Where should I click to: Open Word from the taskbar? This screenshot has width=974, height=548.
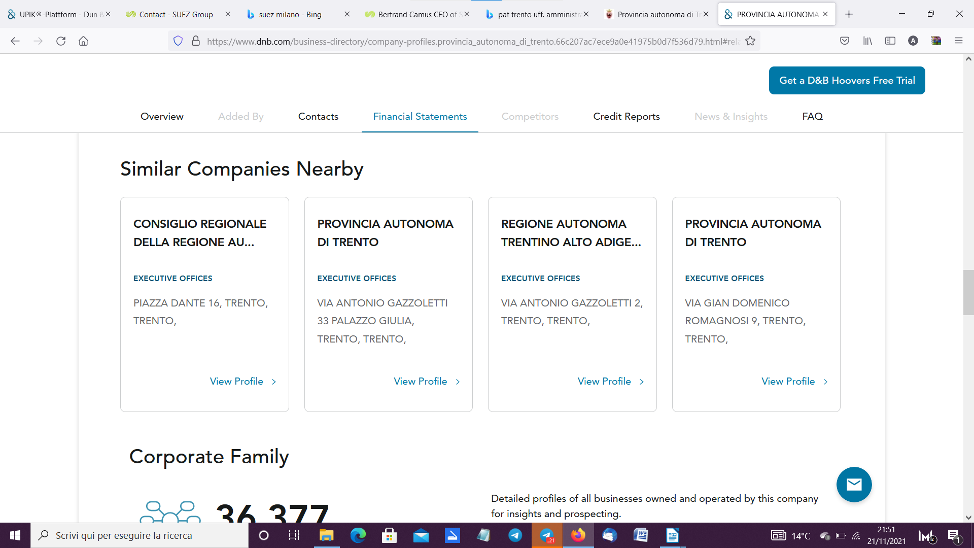click(x=641, y=535)
